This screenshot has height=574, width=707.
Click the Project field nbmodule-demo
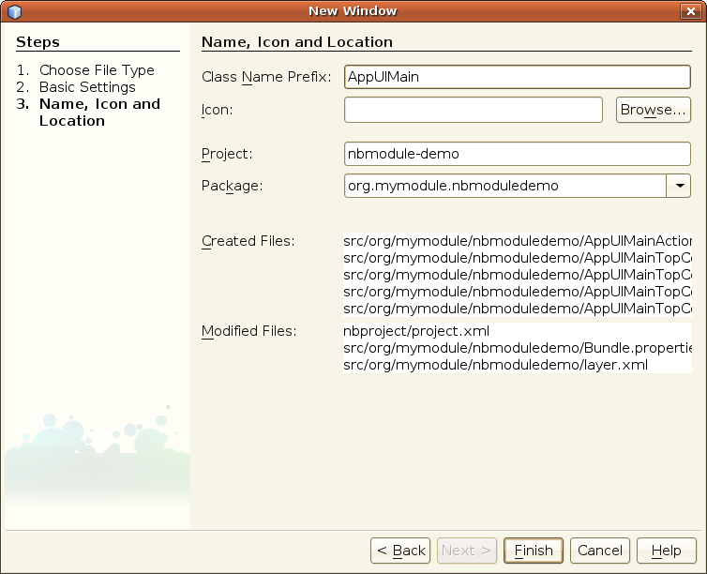518,154
